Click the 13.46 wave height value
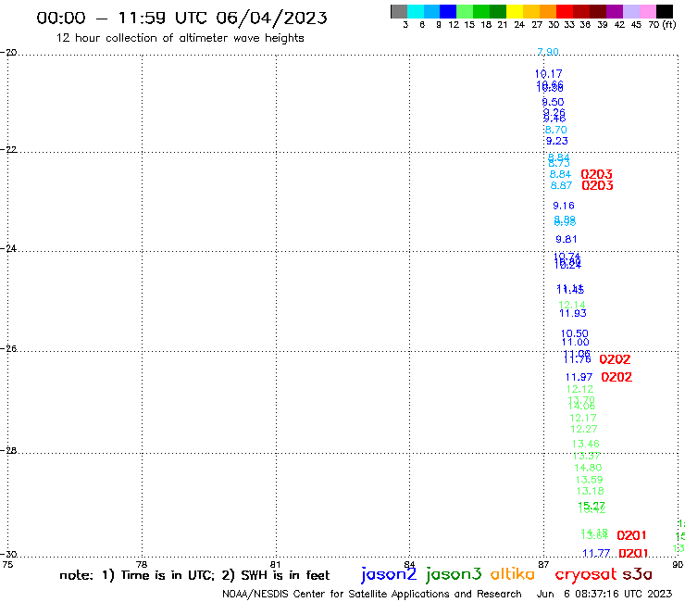The image size is (685, 602). click(x=585, y=444)
